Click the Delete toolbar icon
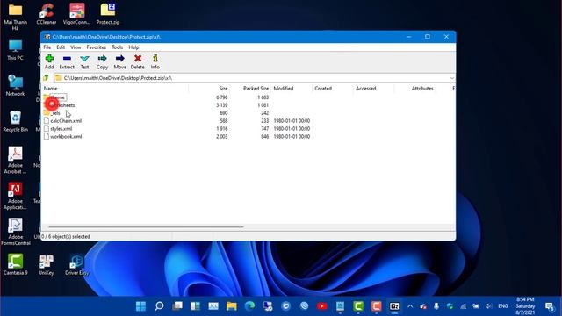Viewport: 562px width, 316px height. point(137,61)
